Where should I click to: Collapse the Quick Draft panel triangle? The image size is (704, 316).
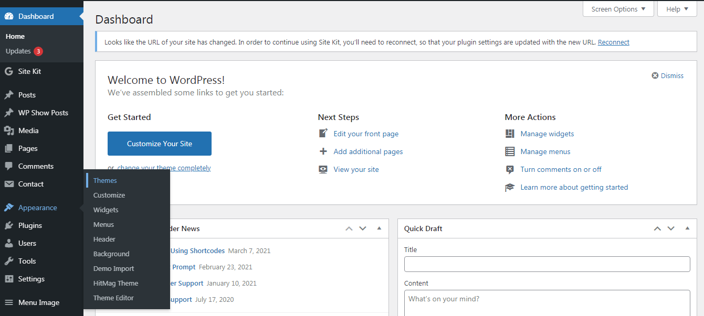pos(687,228)
